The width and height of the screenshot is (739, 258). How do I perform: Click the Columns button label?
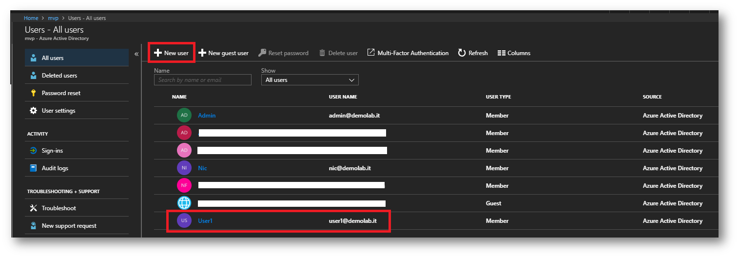tap(519, 53)
